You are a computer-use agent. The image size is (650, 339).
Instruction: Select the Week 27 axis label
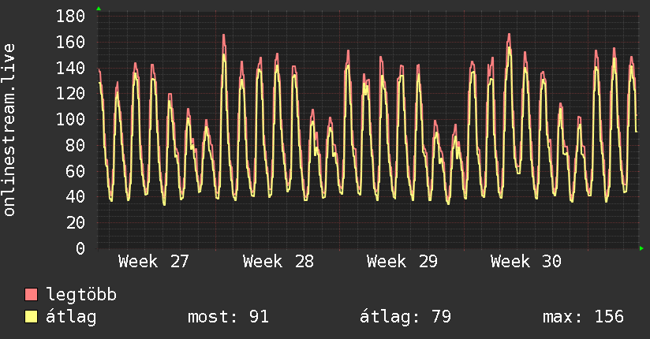point(153,262)
